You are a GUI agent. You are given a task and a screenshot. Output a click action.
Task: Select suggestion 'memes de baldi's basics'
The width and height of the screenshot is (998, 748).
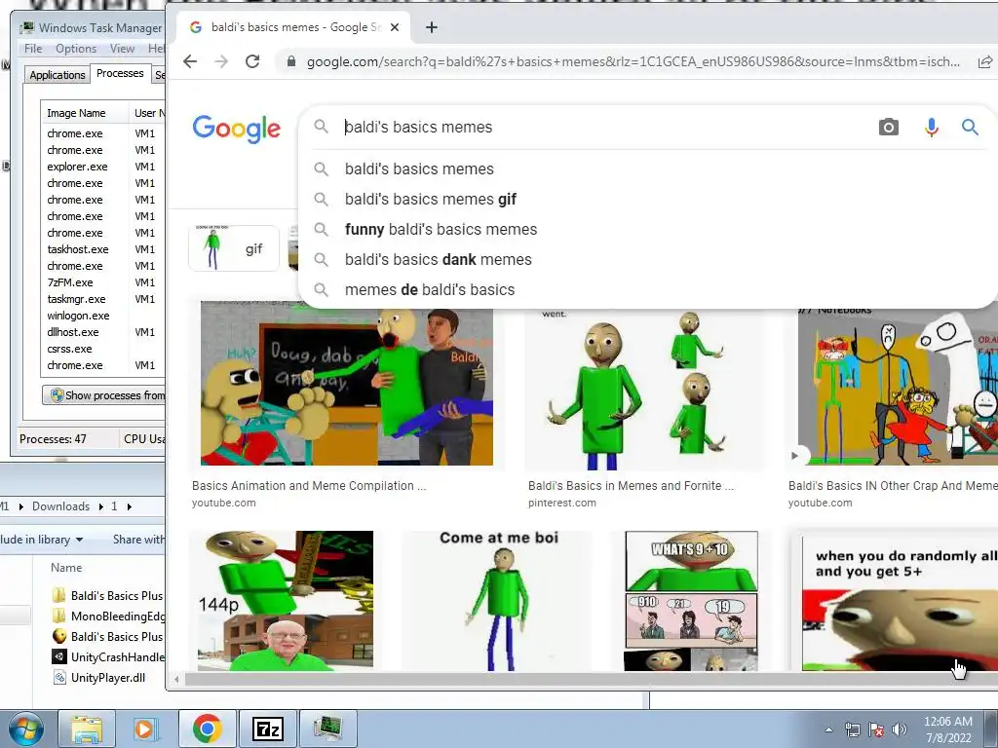430,290
